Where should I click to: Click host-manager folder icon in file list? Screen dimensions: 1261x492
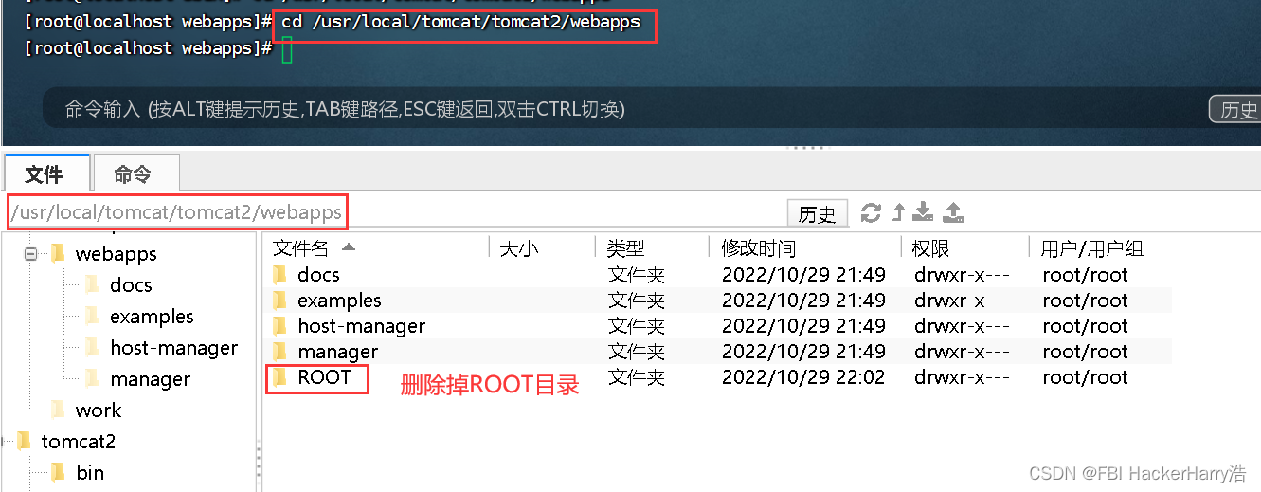(x=279, y=326)
